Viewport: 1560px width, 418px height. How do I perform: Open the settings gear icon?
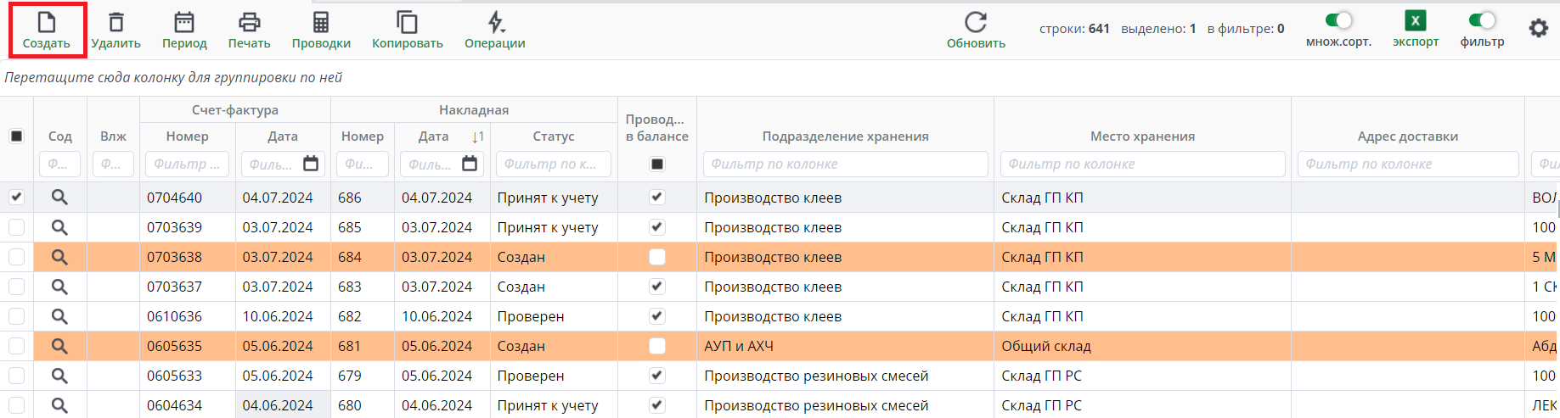click(1538, 29)
